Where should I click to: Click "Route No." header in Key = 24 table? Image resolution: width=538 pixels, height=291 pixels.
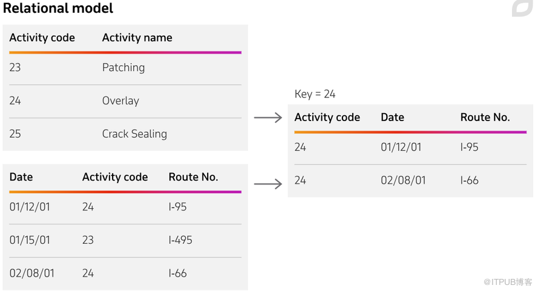pos(485,117)
